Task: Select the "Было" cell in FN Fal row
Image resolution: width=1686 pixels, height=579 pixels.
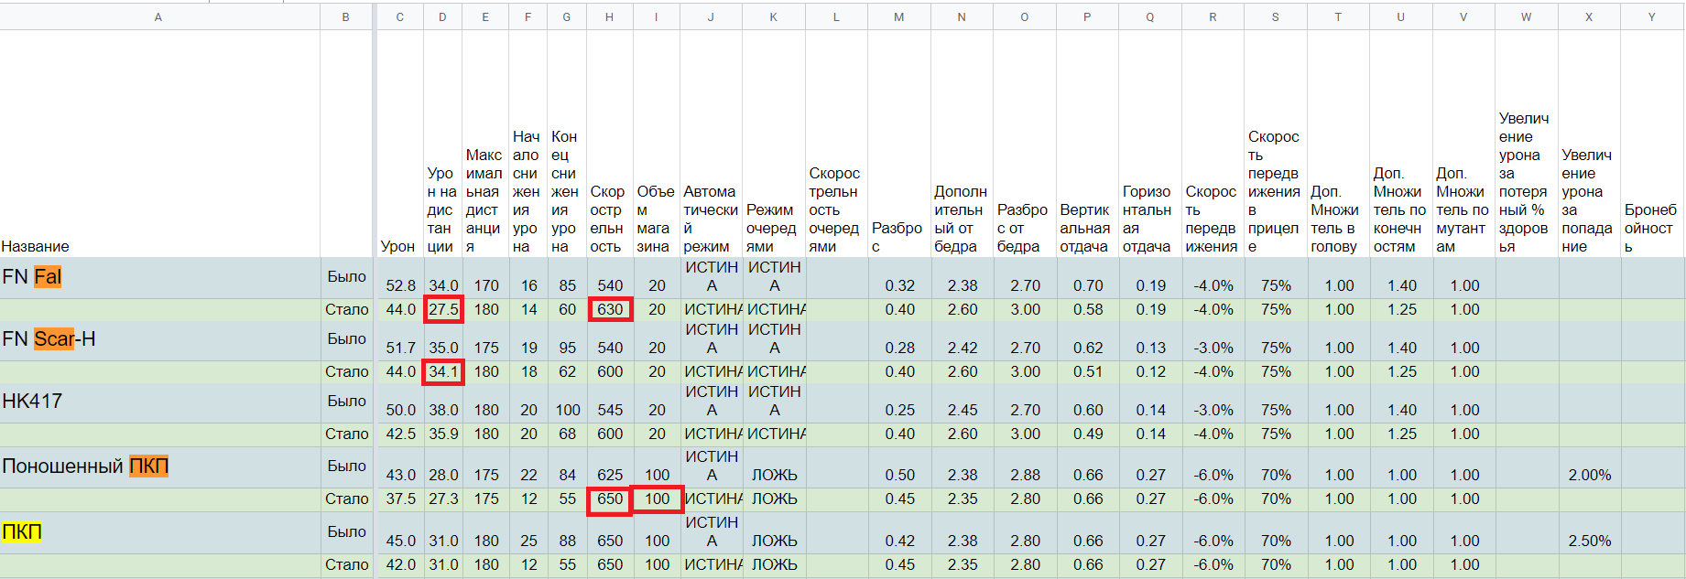Action: tap(346, 278)
